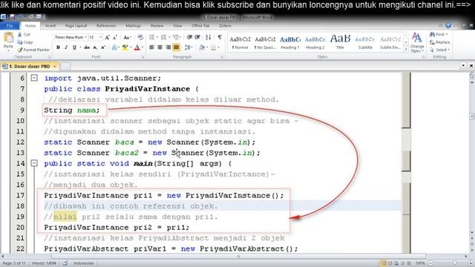The height and width of the screenshot is (267, 475).
Task: Open the font name dropdown
Action: pos(86,37)
